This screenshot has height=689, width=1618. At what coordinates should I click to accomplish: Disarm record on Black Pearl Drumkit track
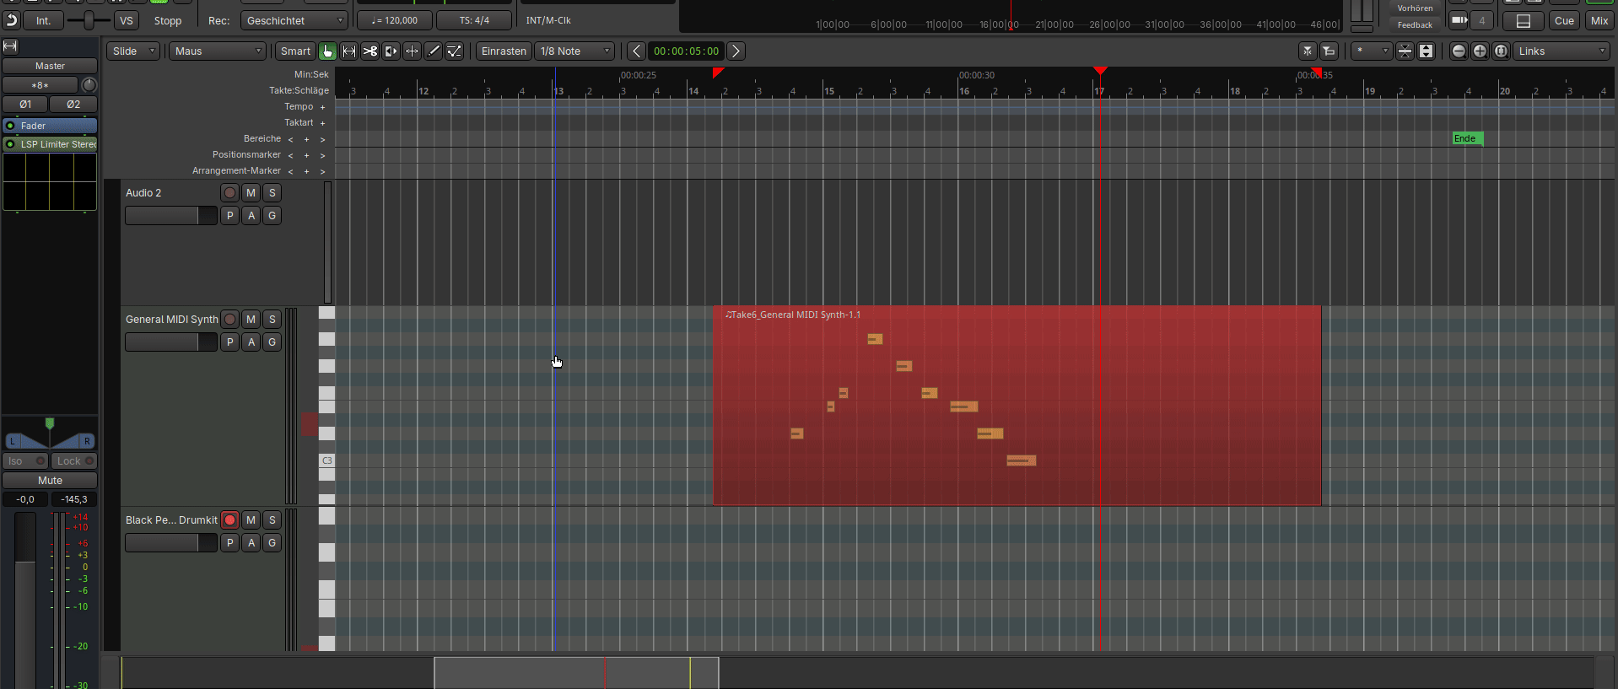229,520
